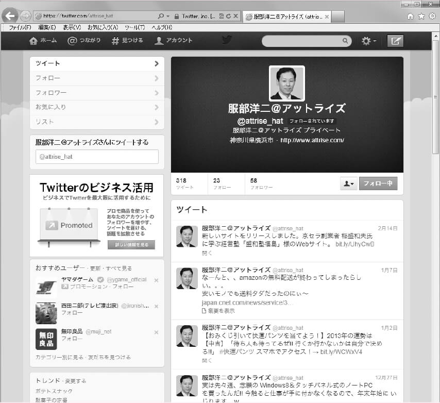Click the 無印良品 avatar thumbnail

(46, 339)
